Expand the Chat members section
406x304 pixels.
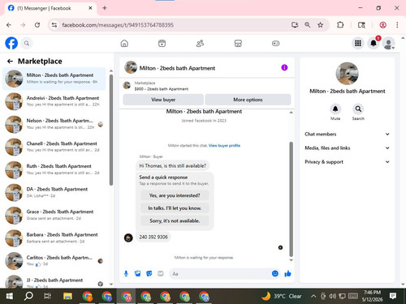pos(347,134)
